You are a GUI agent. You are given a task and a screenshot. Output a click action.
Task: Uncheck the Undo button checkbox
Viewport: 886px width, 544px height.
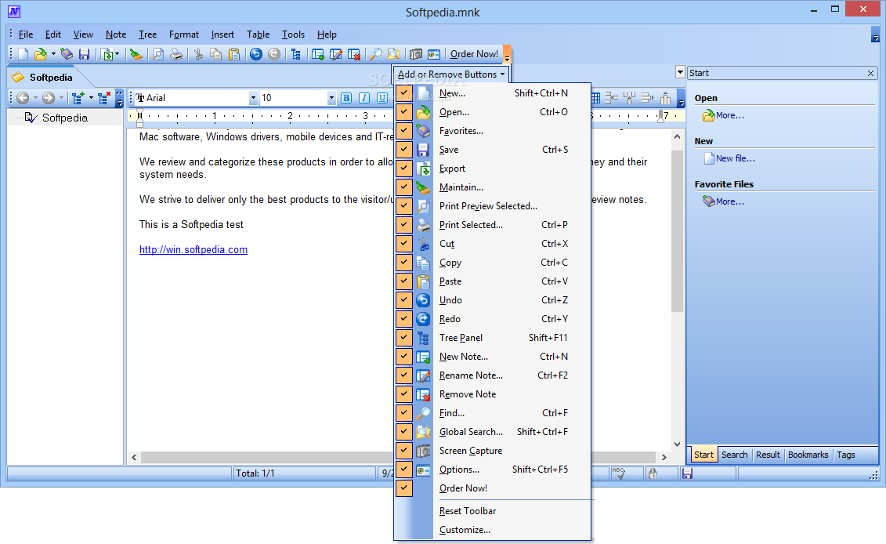404,299
